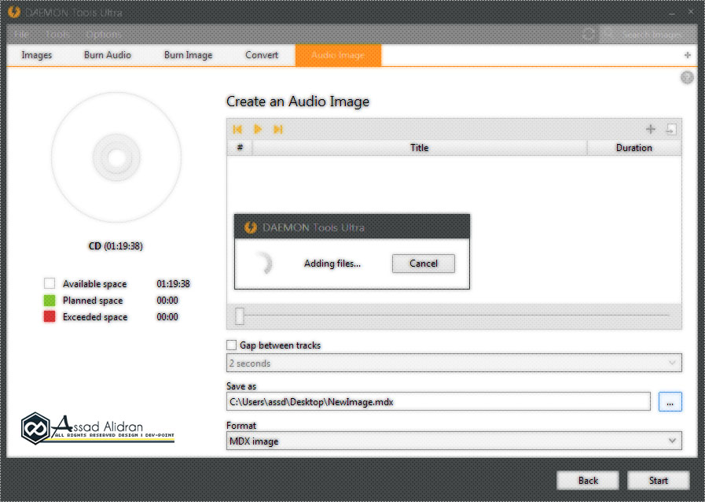Click the Available space label
Screen dimensions: 705x502
coord(94,284)
